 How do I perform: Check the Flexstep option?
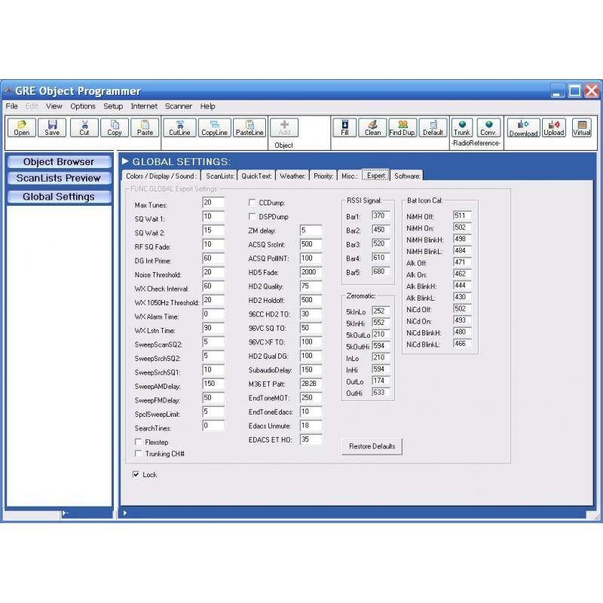(138, 442)
